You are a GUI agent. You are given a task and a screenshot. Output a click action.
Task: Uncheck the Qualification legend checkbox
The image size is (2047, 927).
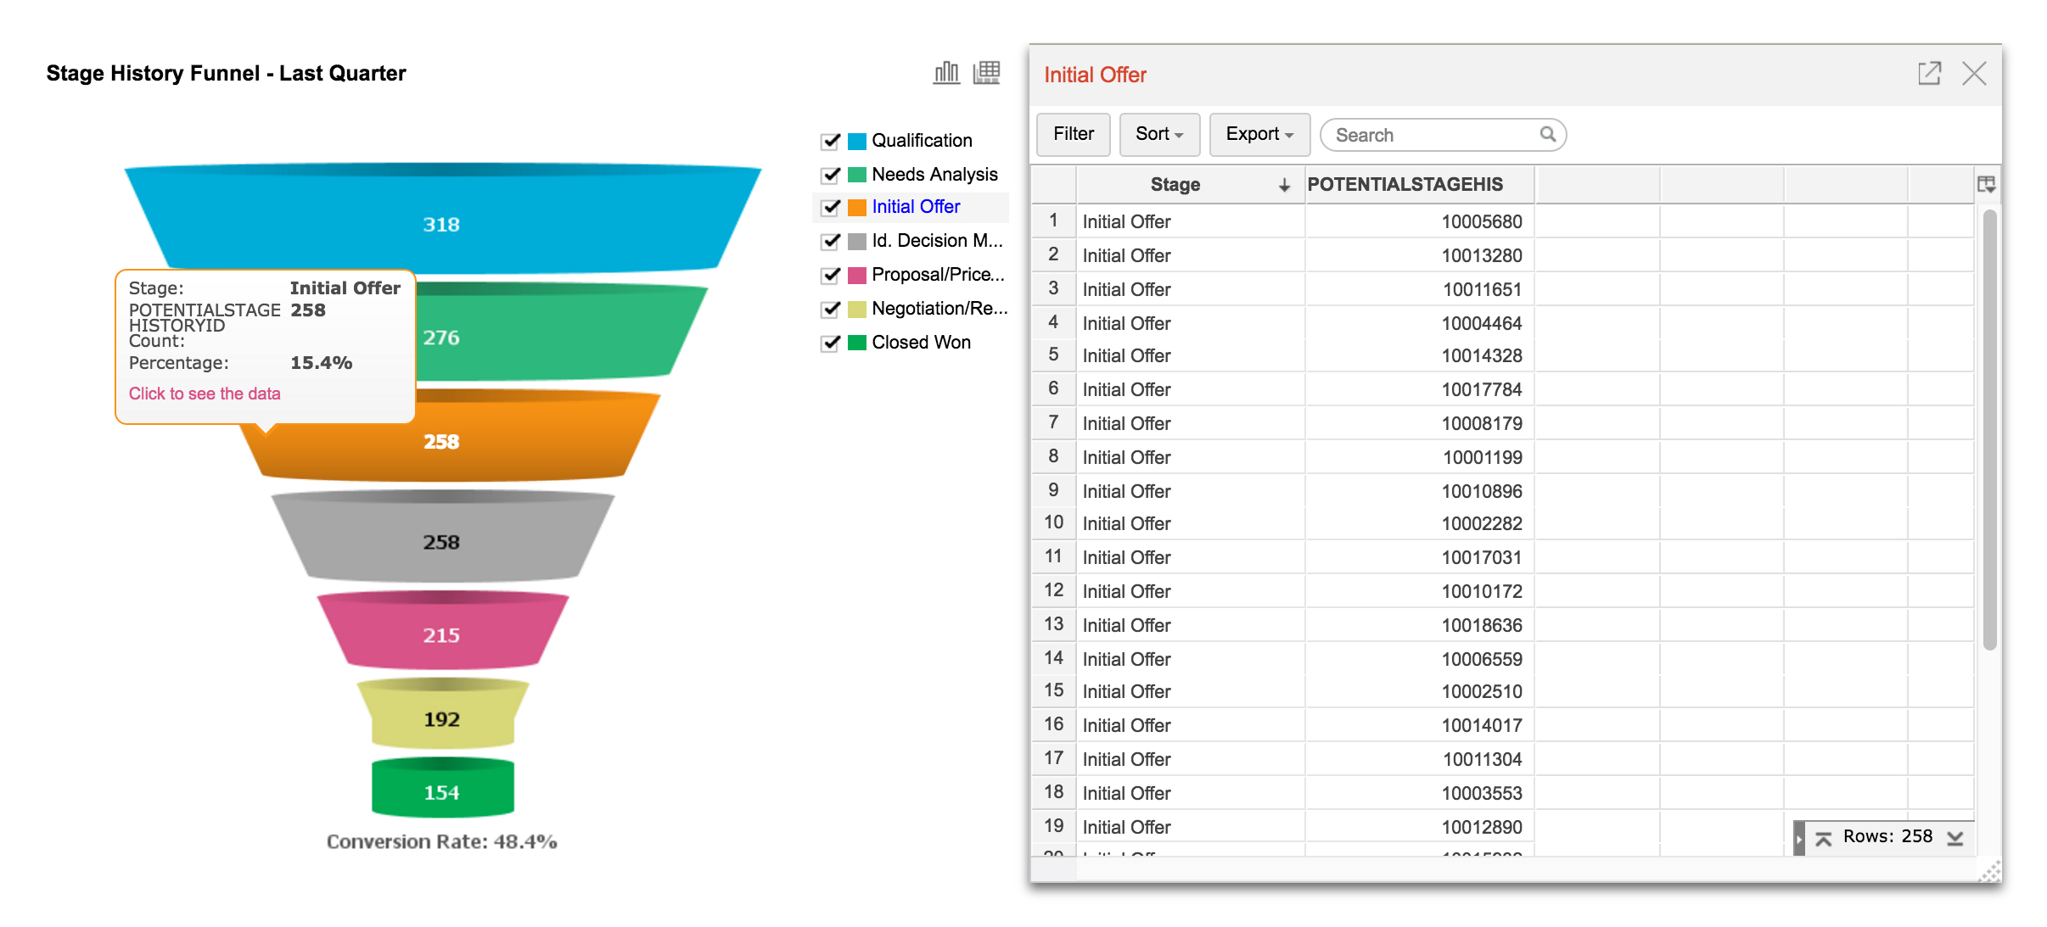pos(830,141)
